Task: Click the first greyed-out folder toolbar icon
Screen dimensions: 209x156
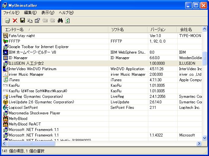Action: coord(45,20)
